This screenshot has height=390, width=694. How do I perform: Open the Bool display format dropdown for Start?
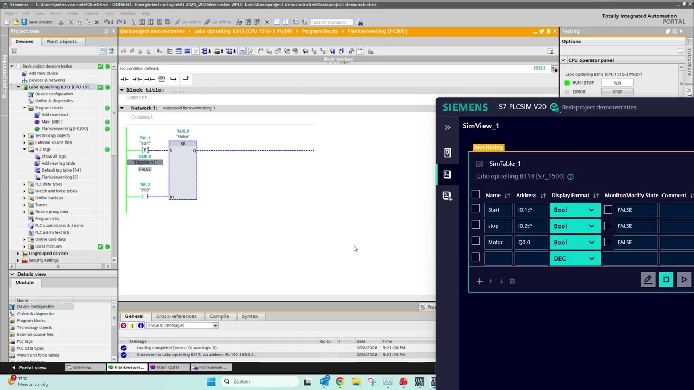(x=575, y=210)
